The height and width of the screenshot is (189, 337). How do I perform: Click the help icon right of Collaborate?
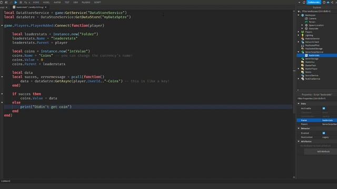pyautogui.click(x=324, y=2)
